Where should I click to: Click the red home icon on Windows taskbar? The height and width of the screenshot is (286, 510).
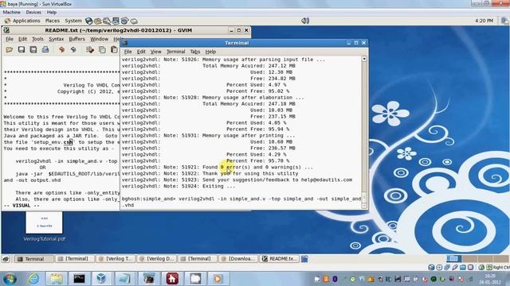(172, 279)
